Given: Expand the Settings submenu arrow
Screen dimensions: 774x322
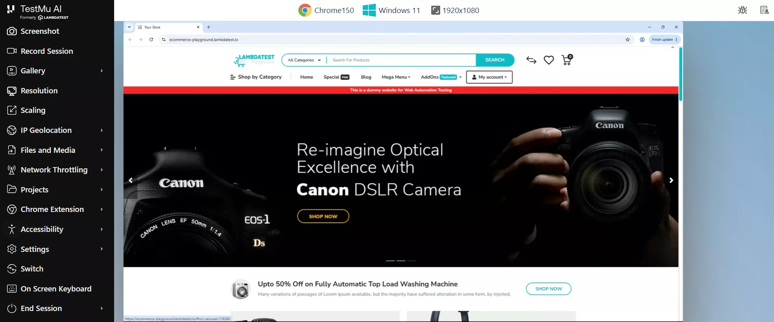Looking at the screenshot, I should 101,249.
